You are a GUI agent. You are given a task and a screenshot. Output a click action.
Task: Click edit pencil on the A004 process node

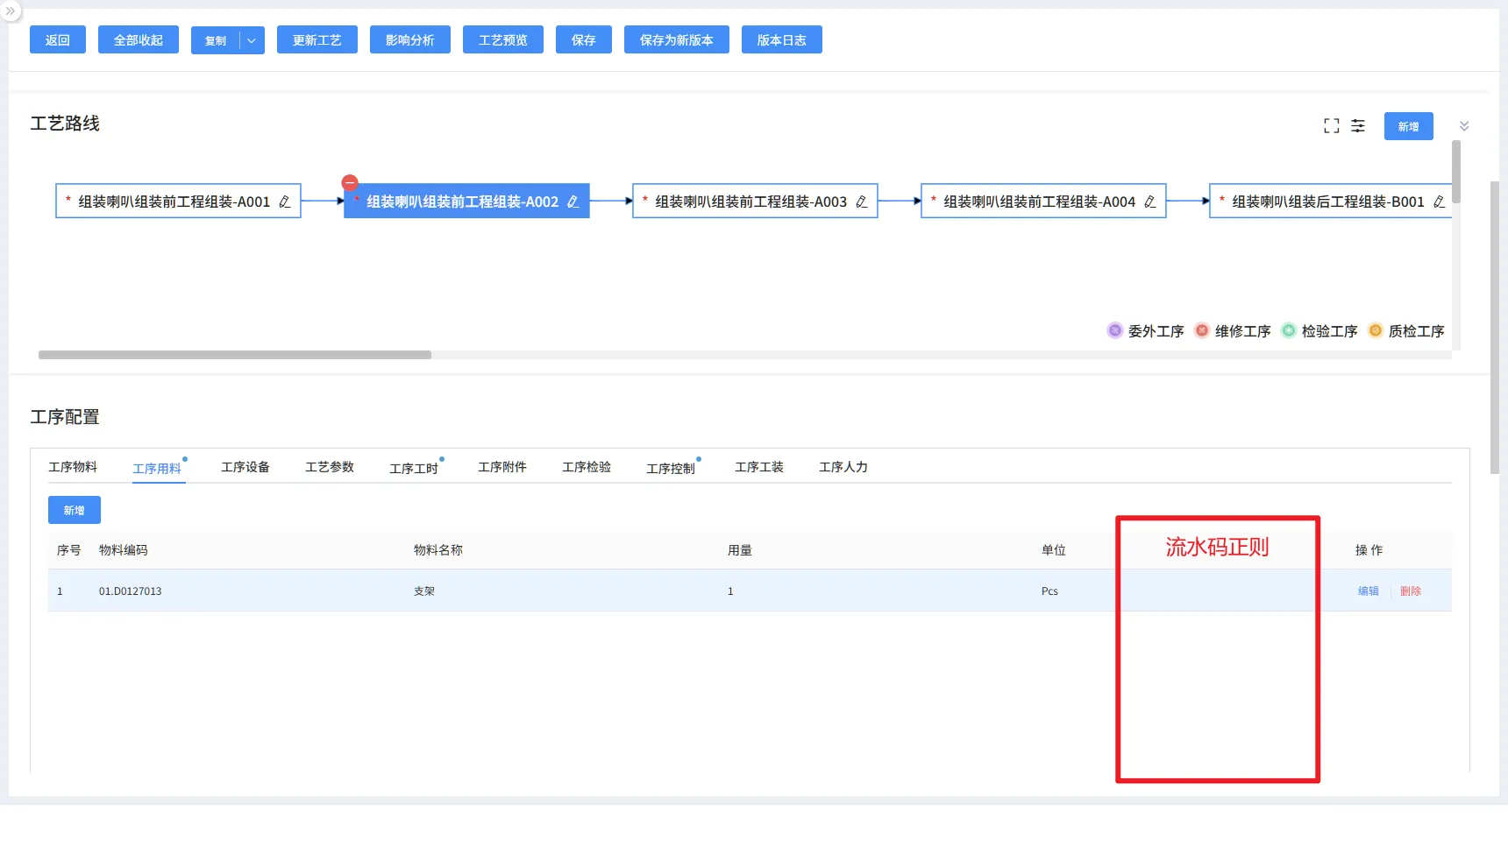[x=1149, y=202]
